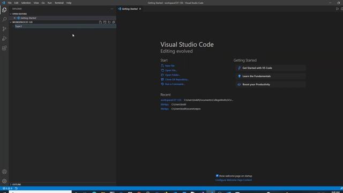343x193 pixels.
Task: Open recent entry under source repos path
Action: click(165, 109)
